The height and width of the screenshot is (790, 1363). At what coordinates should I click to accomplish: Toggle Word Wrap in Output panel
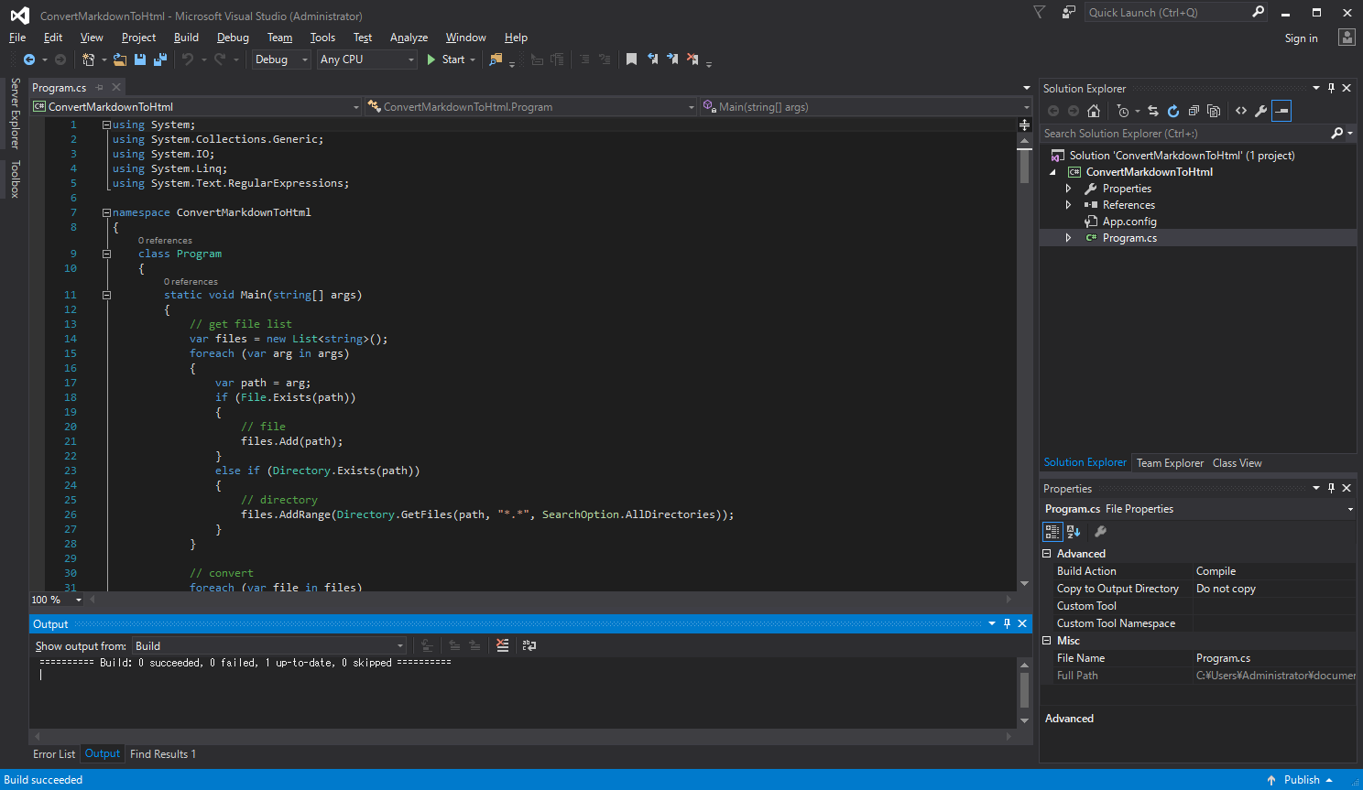click(x=529, y=645)
